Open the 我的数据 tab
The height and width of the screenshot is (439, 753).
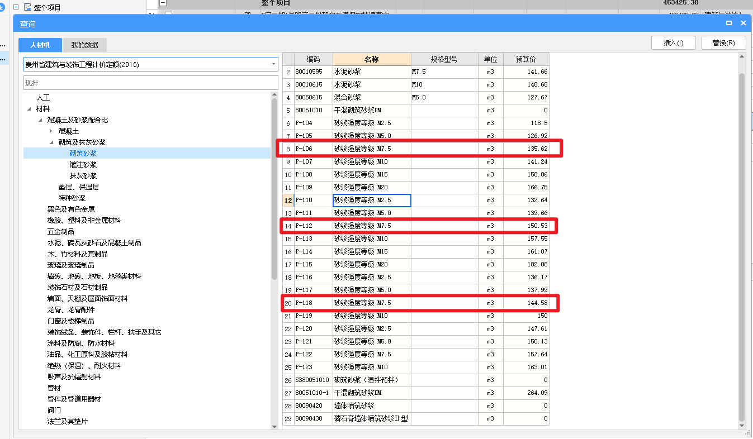(84, 45)
